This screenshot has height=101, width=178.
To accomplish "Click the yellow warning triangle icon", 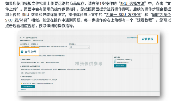I will click(22, 83).
